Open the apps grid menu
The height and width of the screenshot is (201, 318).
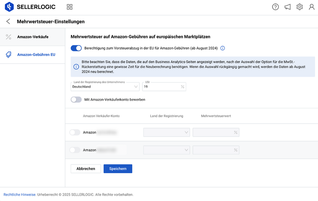point(70,7)
